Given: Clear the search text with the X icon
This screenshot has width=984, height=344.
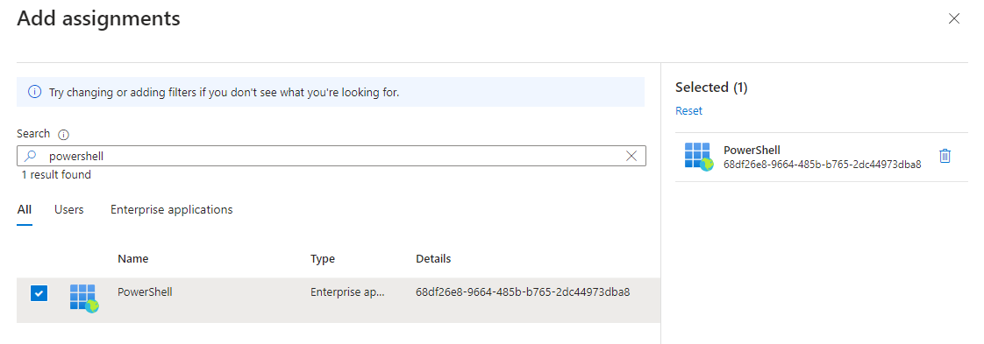Looking at the screenshot, I should point(631,156).
